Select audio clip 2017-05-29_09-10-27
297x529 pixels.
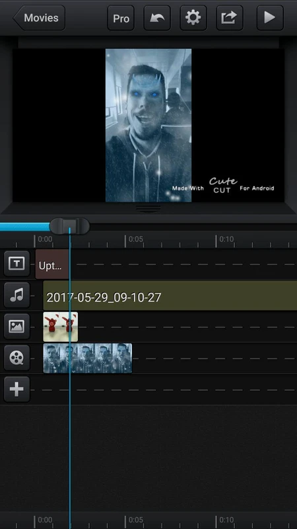[x=170, y=296]
